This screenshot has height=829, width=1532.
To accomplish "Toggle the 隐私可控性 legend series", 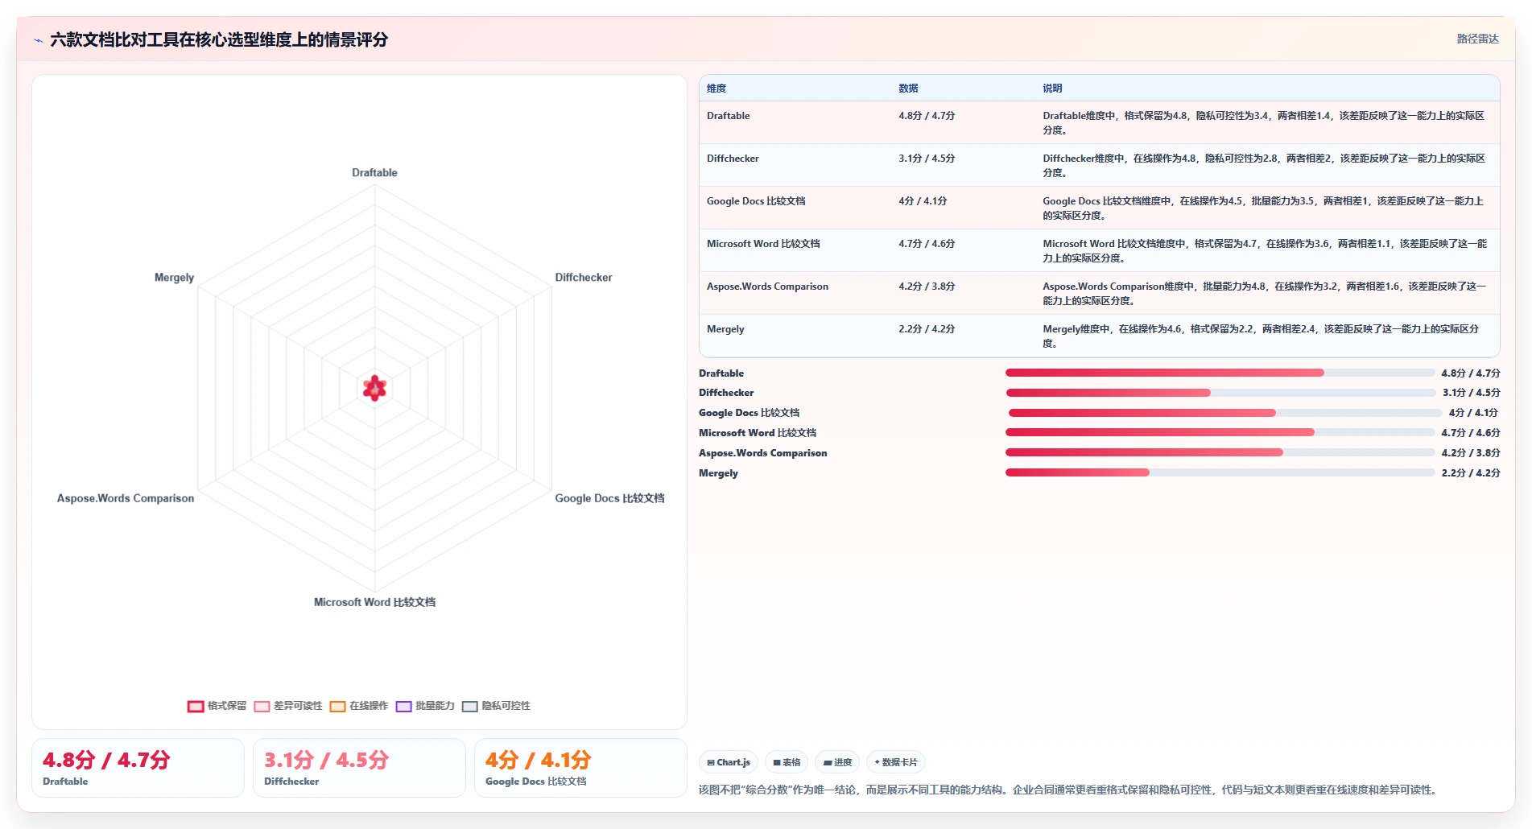I will coord(496,706).
